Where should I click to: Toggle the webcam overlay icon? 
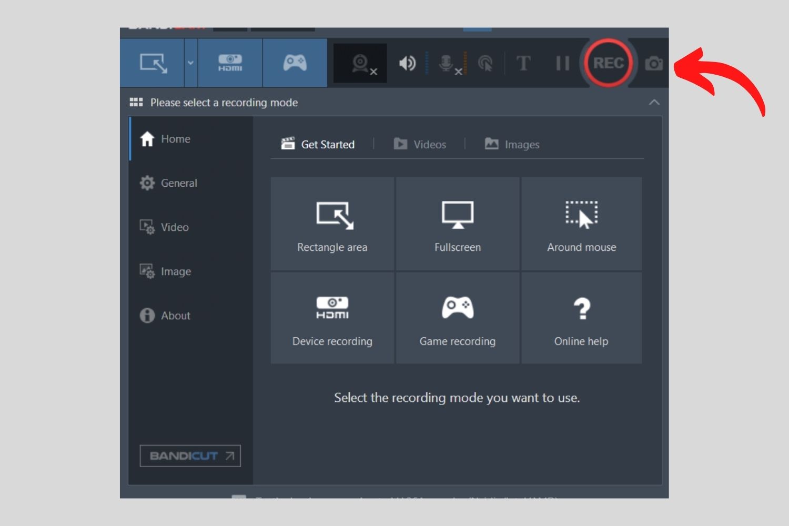point(361,64)
